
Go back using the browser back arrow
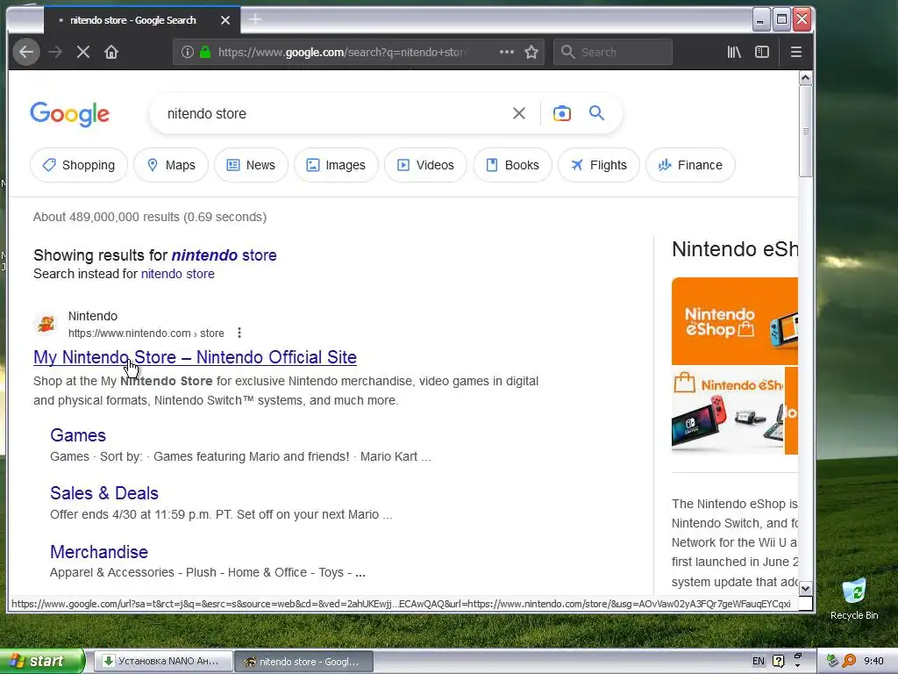(x=26, y=52)
